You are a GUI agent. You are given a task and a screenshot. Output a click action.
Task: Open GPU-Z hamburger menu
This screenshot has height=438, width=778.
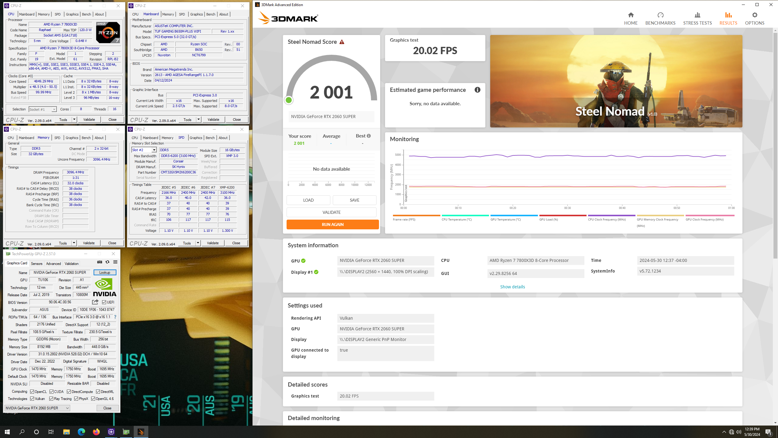[x=115, y=262]
